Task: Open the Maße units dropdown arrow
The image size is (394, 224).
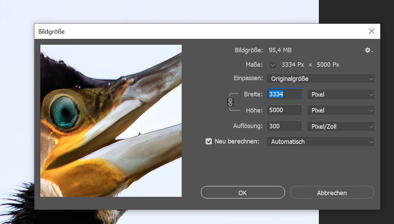Action: [273, 65]
